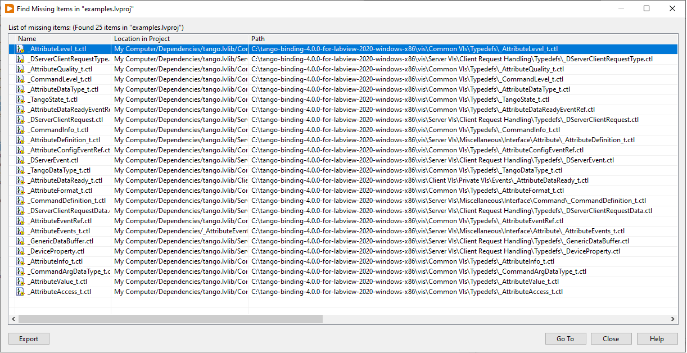This screenshot has width=687, height=353.
Task: Click the scrollbar right arrow
Action: tap(674, 319)
